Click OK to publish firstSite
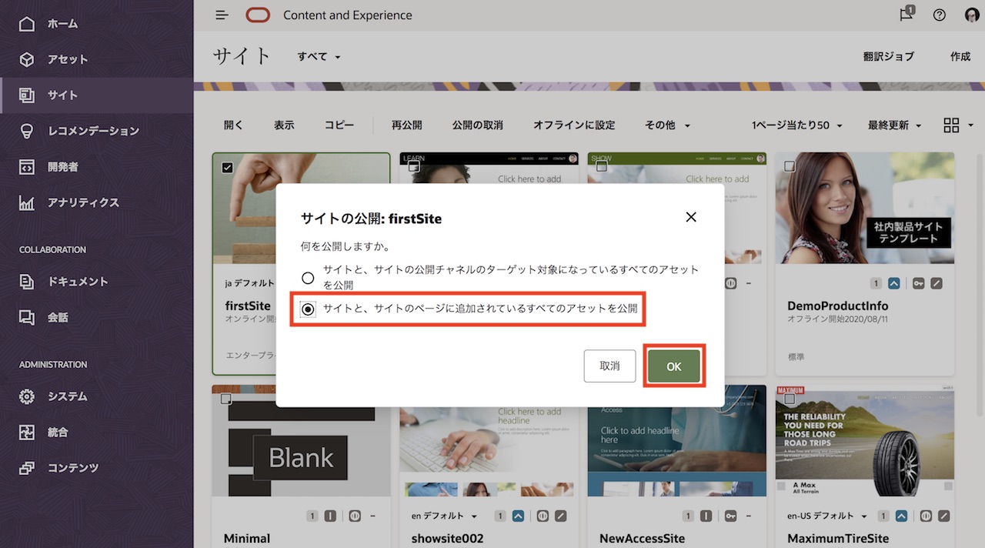The height and width of the screenshot is (548, 985). [x=674, y=366]
